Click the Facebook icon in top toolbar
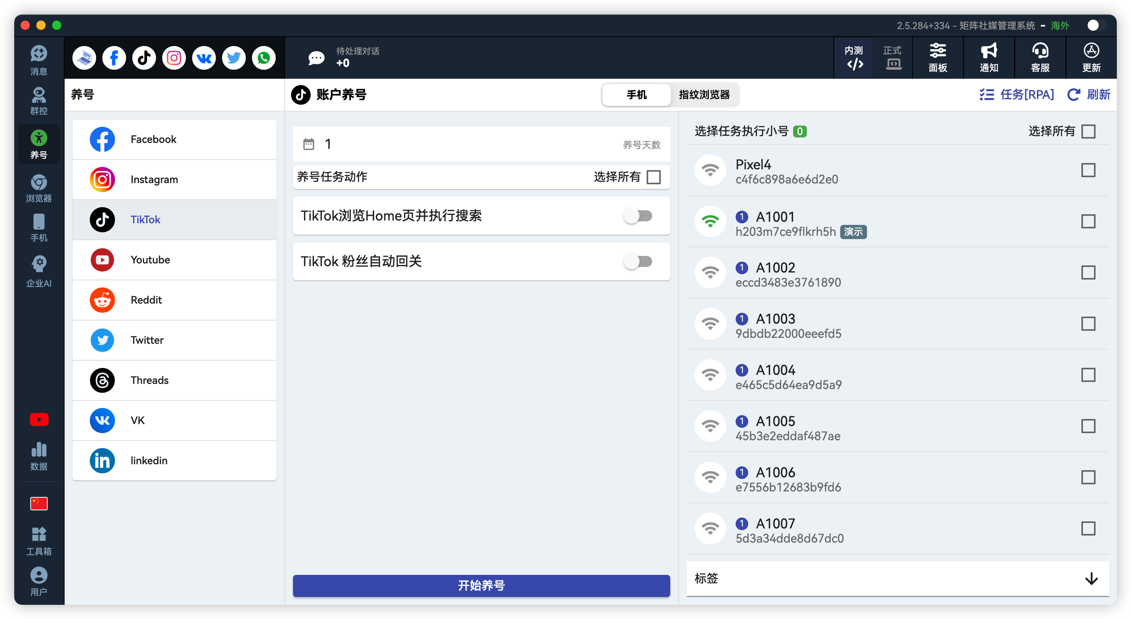The height and width of the screenshot is (619, 1131). point(114,57)
